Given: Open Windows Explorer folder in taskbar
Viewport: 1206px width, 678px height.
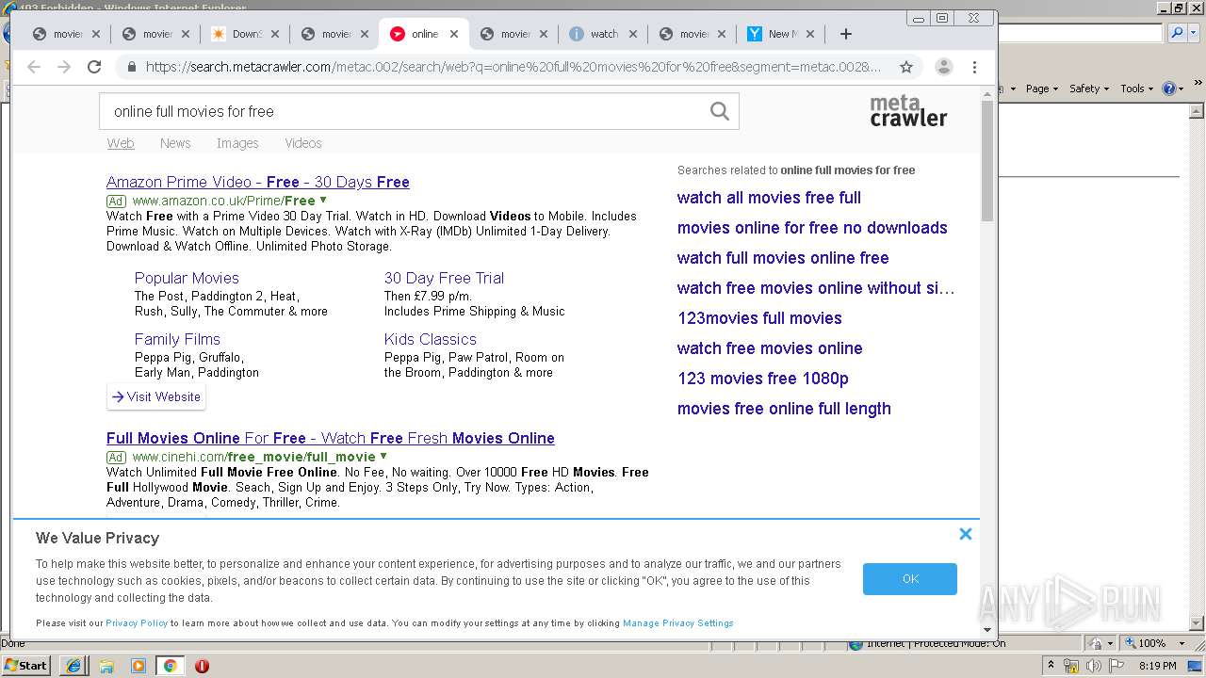Looking at the screenshot, I should 106,666.
